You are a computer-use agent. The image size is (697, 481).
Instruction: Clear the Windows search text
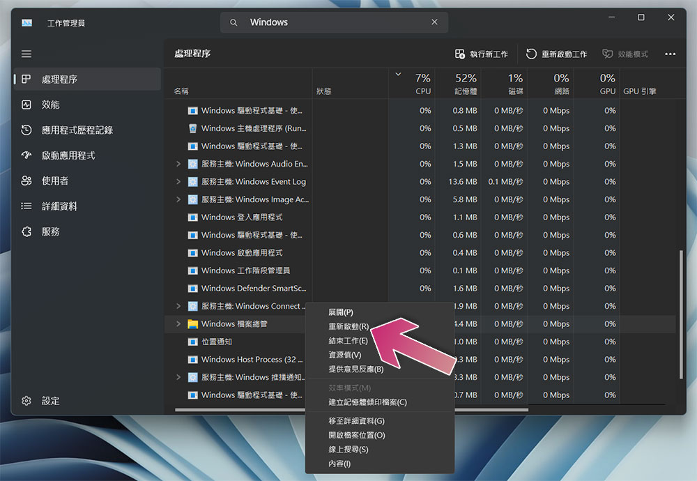point(434,22)
